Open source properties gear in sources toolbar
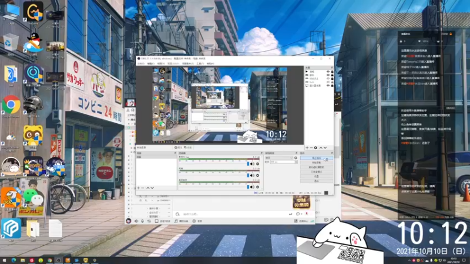 click(x=315, y=148)
